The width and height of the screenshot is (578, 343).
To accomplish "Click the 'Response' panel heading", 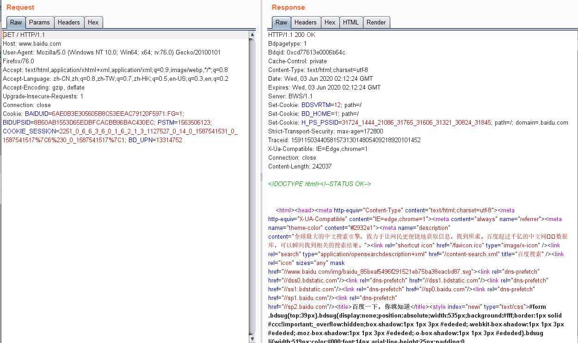I will click(x=288, y=7).
